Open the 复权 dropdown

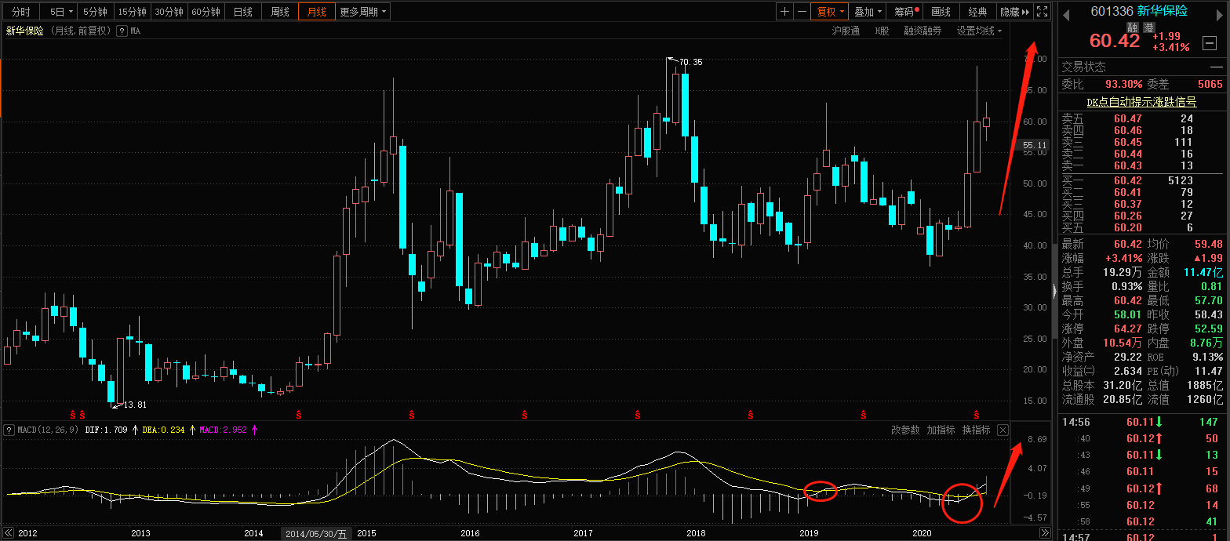click(x=831, y=12)
